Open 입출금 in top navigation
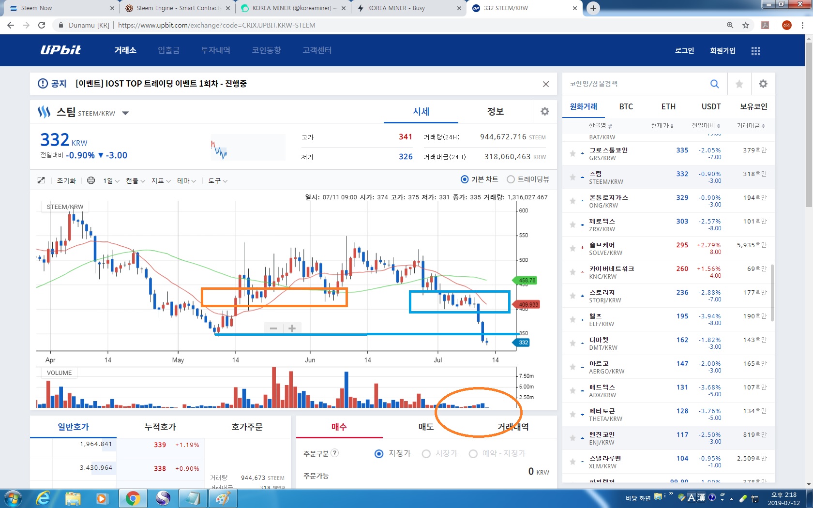Viewport: 813px width, 508px height. pos(168,50)
